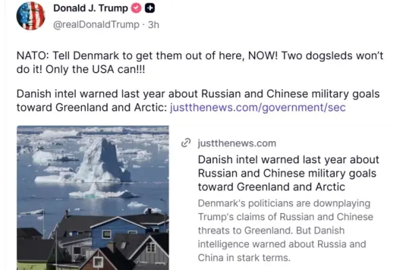Open Donald J. Trump's profile avatar
Viewport: 406px width, 270px height.
click(x=30, y=16)
